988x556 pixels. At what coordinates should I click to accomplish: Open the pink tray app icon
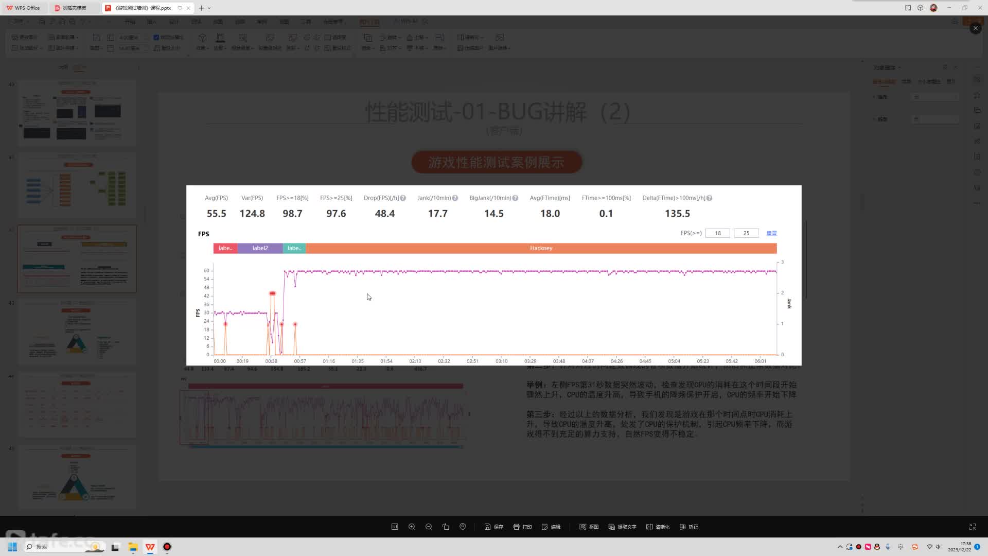coord(868,547)
